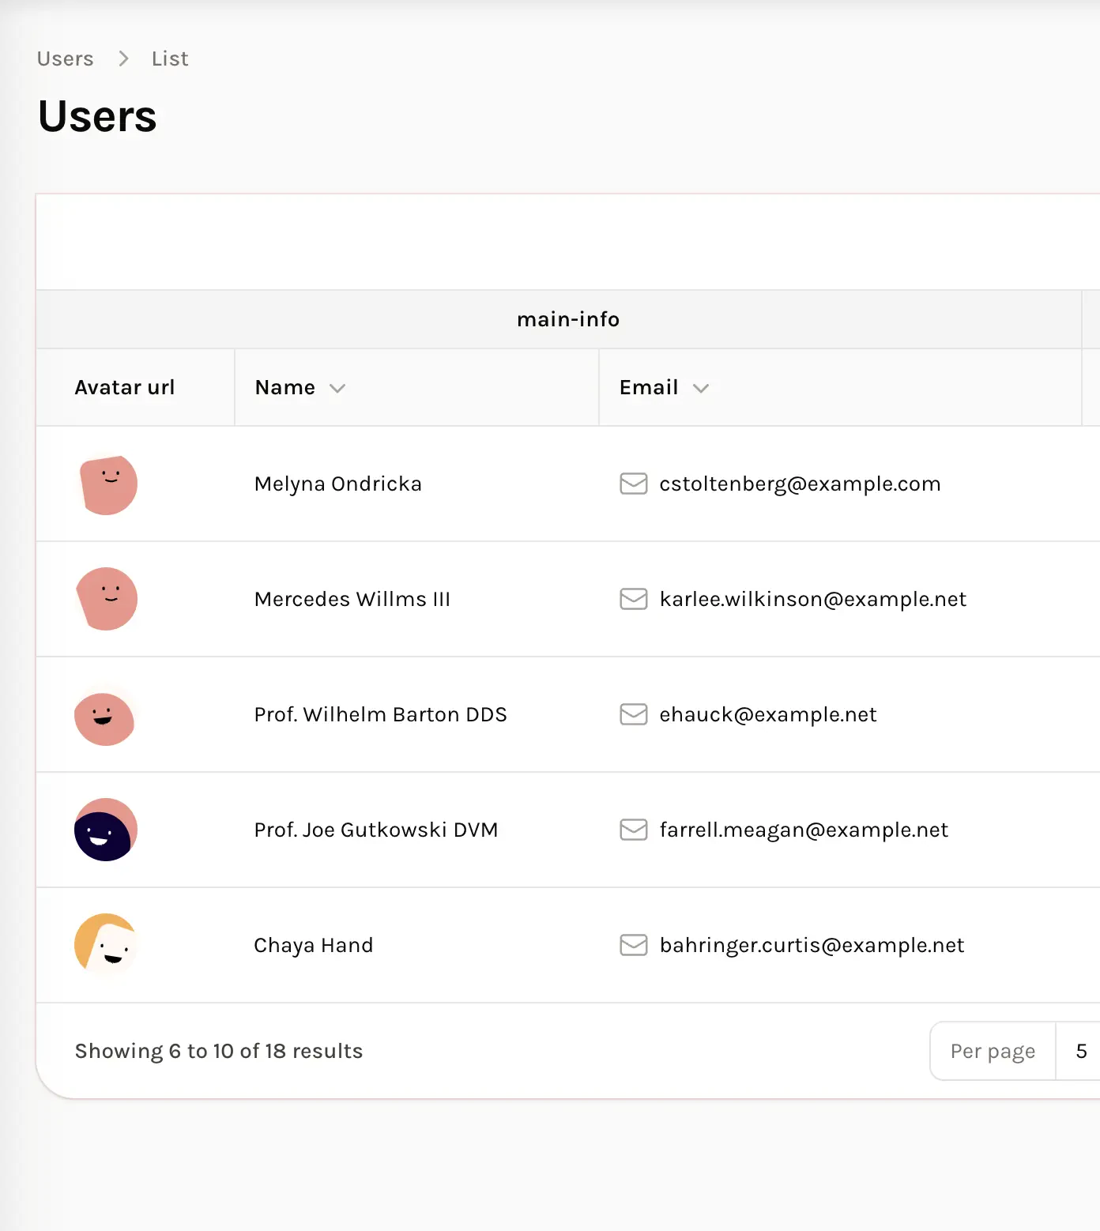This screenshot has width=1100, height=1231.
Task: Click Mercedes Willms III's avatar image
Action: tap(107, 599)
